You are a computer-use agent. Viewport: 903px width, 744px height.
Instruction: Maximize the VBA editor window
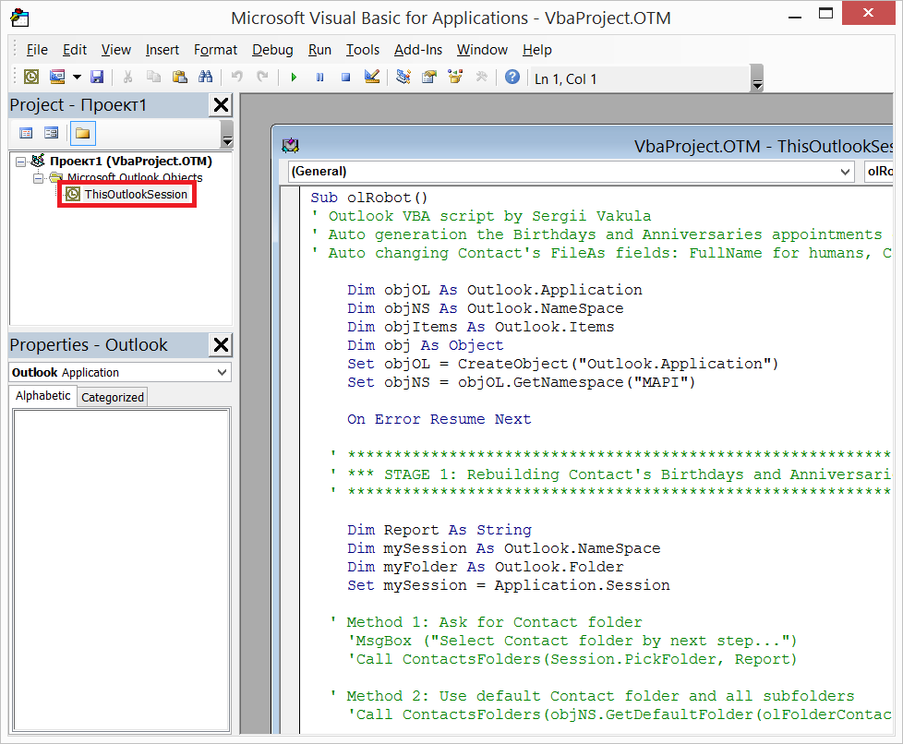coord(825,14)
